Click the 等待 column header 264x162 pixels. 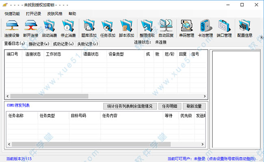click(x=171, y=116)
